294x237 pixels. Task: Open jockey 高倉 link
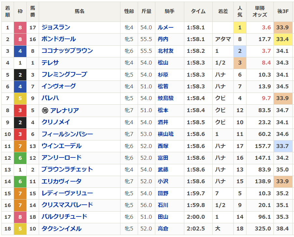click(x=163, y=229)
